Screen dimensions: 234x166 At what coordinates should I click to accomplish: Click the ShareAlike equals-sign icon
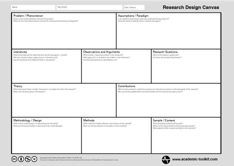coord(34,159)
